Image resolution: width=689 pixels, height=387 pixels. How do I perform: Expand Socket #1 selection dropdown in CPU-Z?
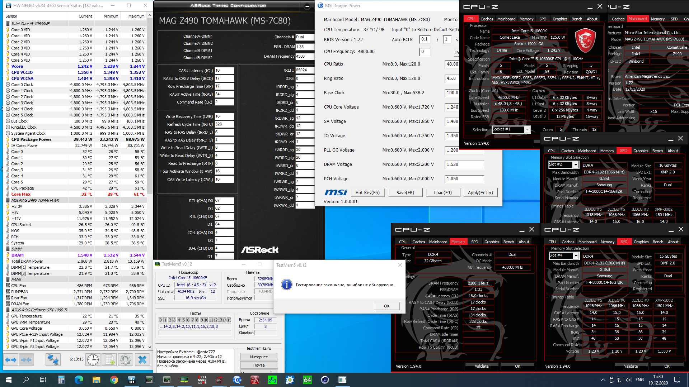(527, 130)
